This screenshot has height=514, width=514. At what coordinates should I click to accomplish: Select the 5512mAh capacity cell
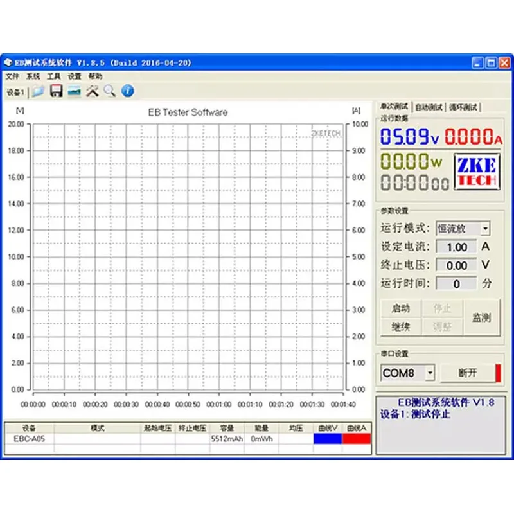click(x=227, y=439)
